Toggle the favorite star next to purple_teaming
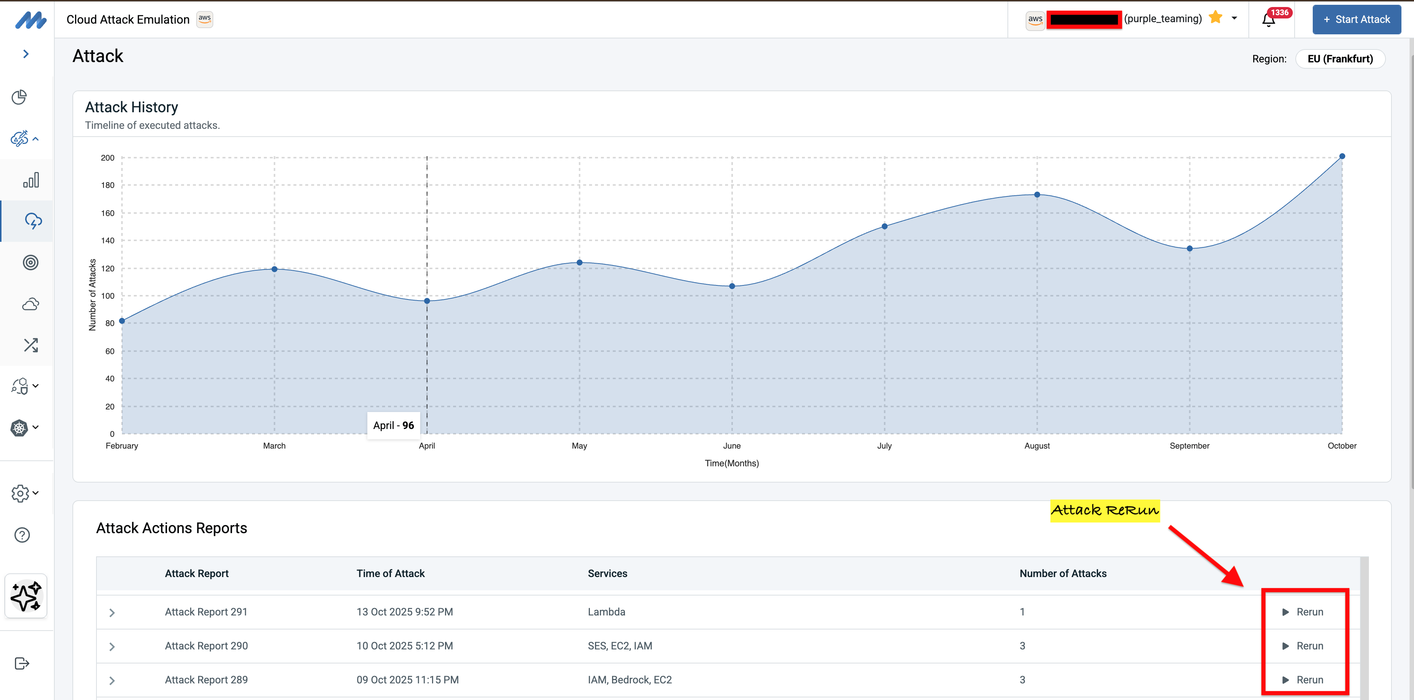Viewport: 1414px width, 700px height. (x=1216, y=18)
